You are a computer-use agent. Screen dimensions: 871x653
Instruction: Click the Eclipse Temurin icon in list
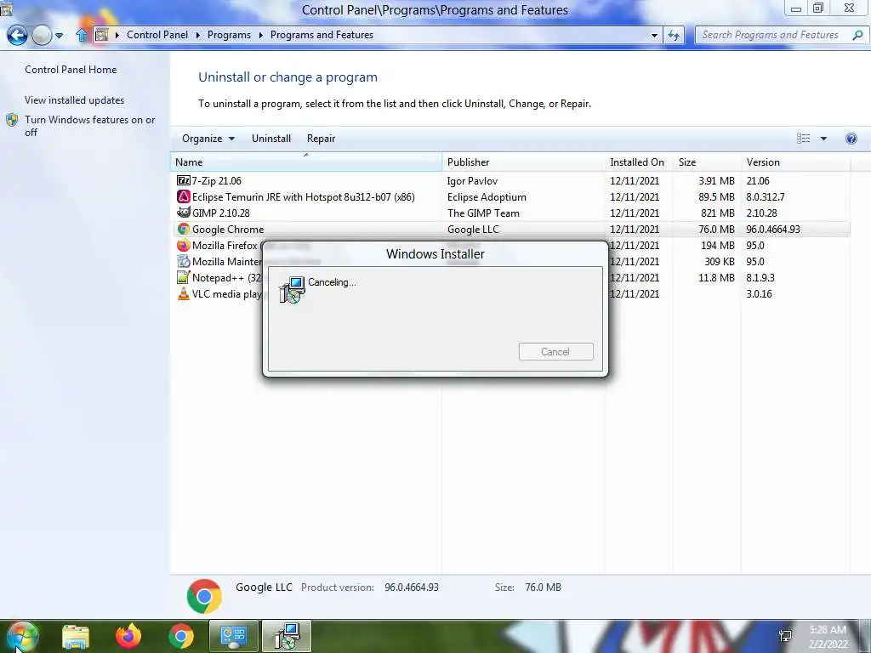184,196
